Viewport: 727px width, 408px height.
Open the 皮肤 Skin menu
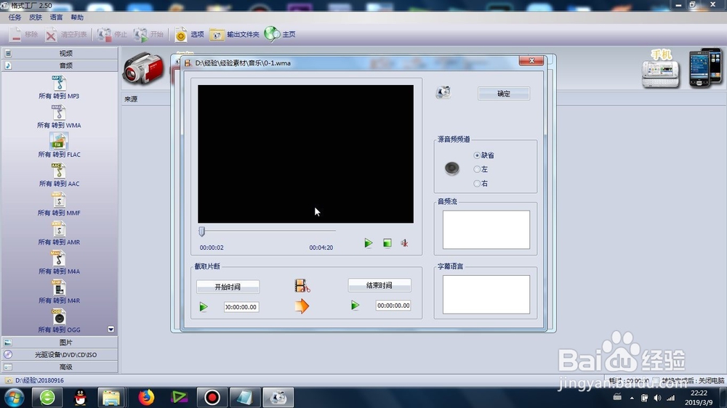coord(35,17)
